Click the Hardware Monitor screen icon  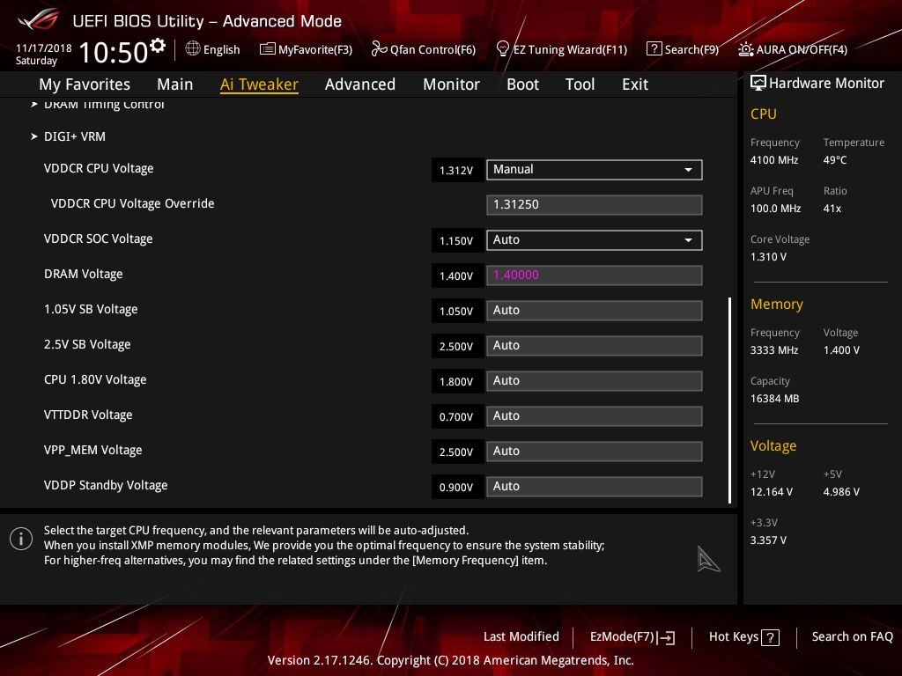pyautogui.click(x=758, y=83)
